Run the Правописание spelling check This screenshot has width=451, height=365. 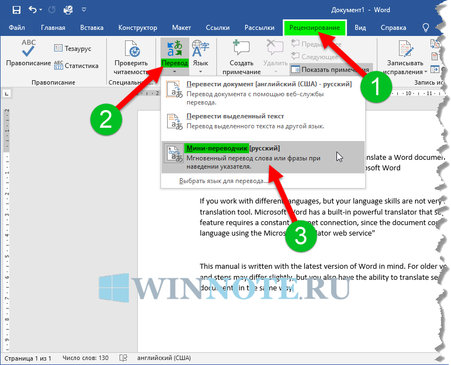coord(28,56)
